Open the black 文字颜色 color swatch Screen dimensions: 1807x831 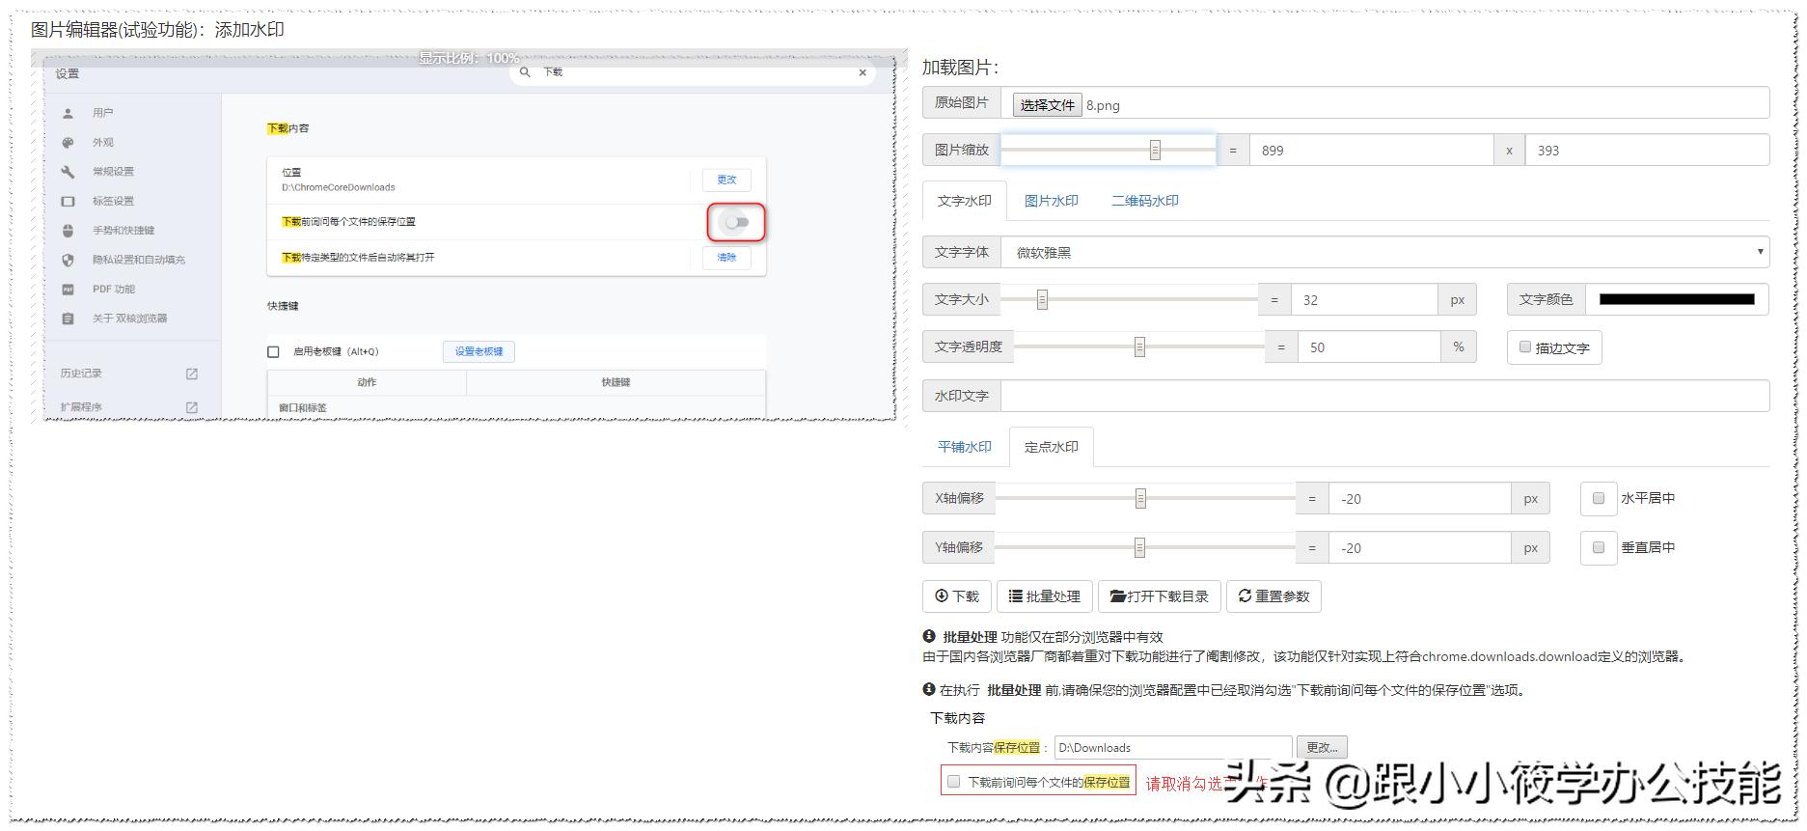point(1676,299)
